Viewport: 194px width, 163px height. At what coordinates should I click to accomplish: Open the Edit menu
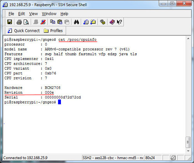(x=21, y=14)
